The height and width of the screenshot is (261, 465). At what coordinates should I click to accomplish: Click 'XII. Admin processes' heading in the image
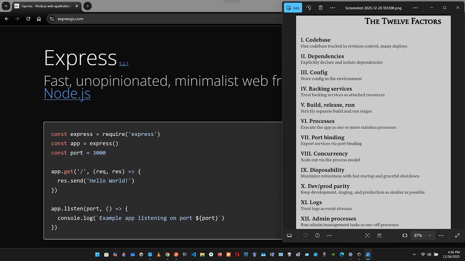[328, 219]
